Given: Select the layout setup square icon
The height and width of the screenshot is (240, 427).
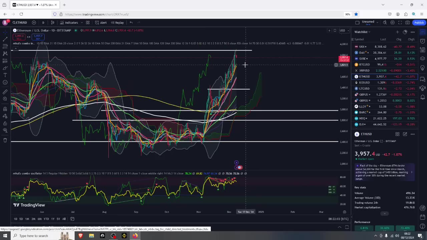Looking at the screenshot, I should pos(357,23).
